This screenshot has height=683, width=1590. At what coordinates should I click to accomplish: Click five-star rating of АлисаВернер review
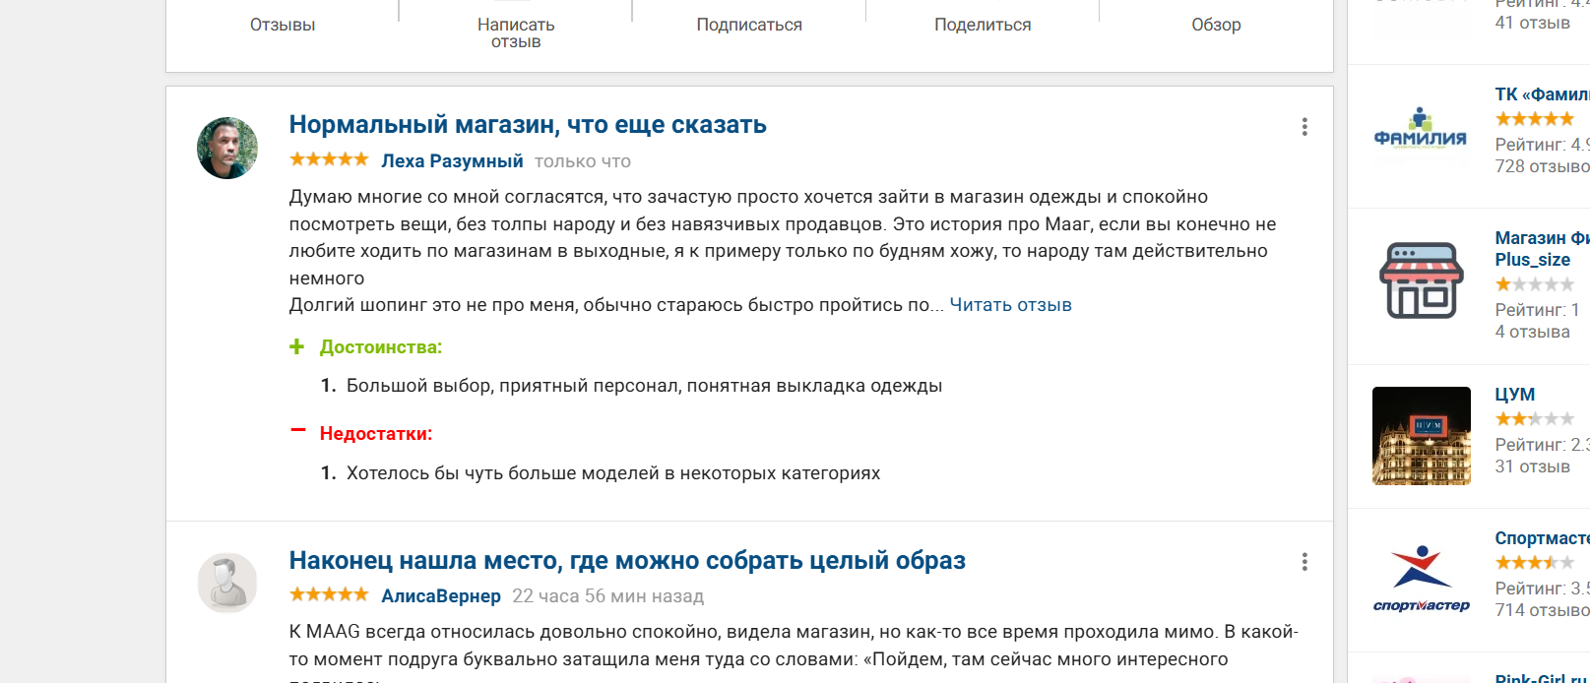click(329, 594)
